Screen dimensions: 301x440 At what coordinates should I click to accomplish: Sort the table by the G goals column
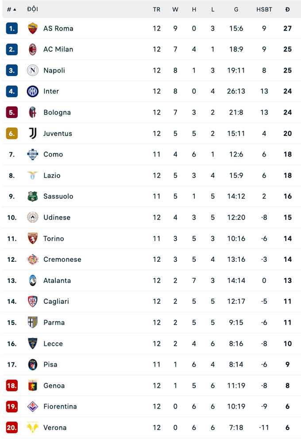pyautogui.click(x=236, y=9)
